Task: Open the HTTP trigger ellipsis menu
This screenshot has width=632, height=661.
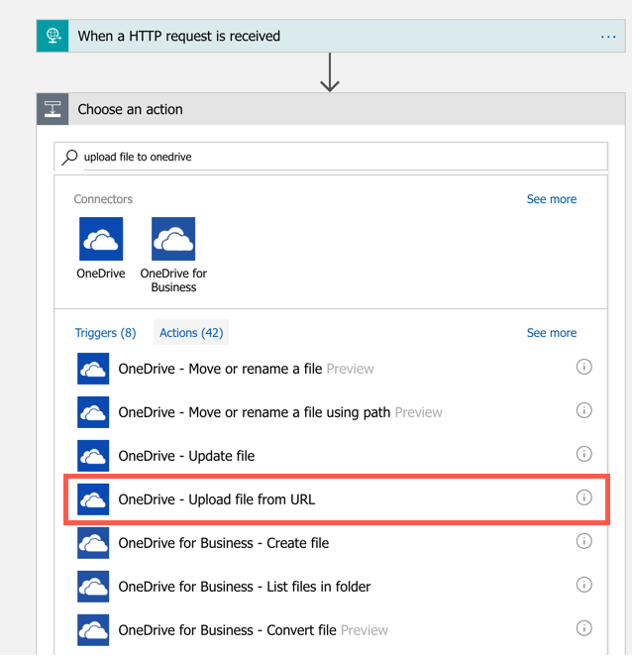Action: 608,37
